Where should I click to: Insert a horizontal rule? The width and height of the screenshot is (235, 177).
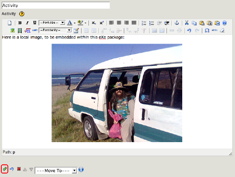coord(35,31)
